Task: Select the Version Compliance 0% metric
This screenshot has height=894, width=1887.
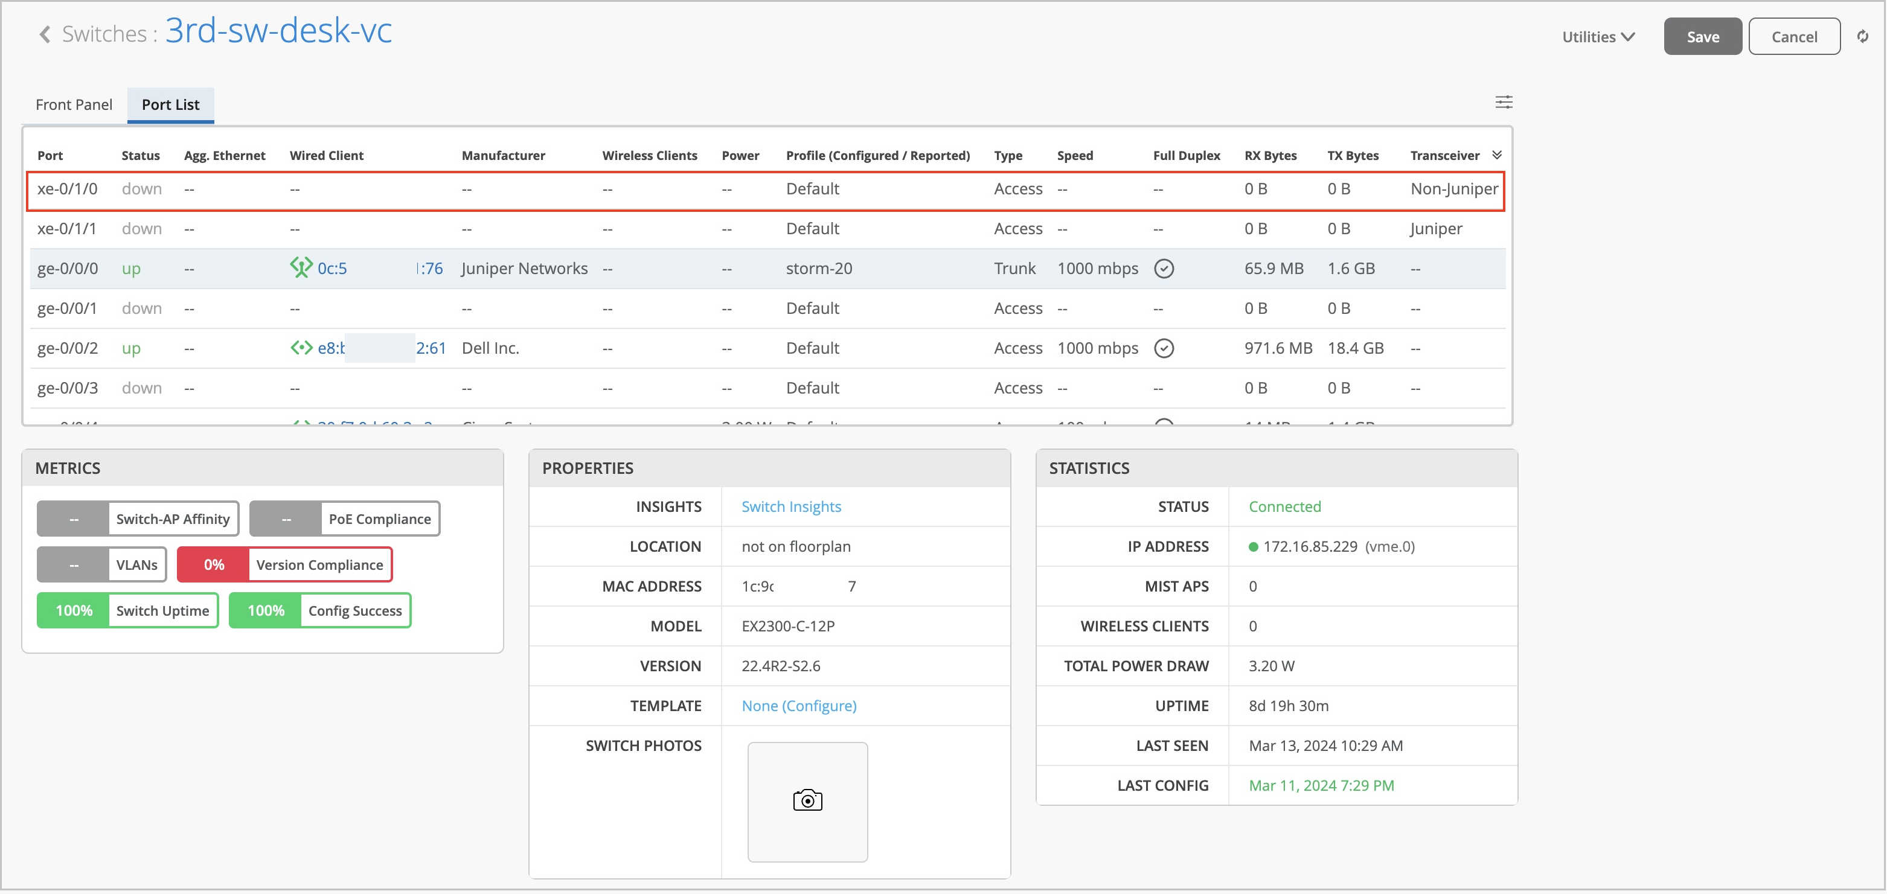Action: point(284,564)
